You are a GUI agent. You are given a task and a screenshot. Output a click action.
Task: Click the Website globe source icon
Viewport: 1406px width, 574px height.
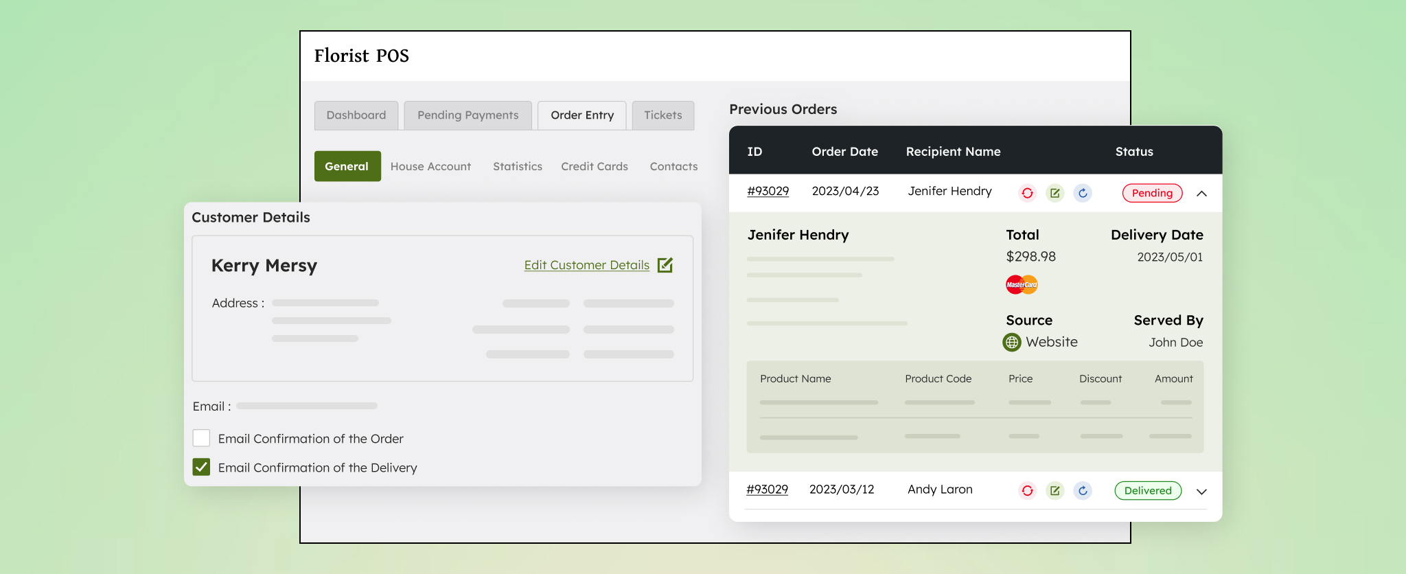(1012, 342)
